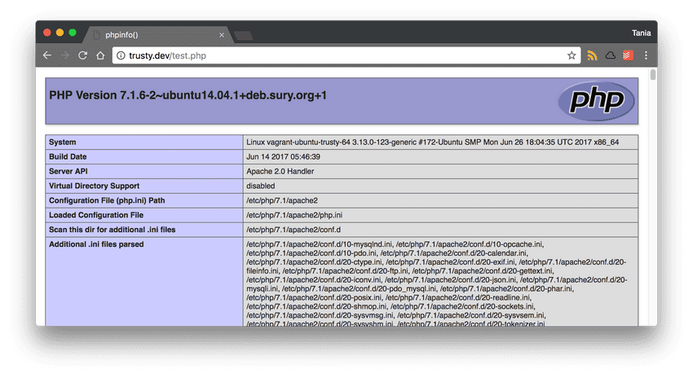Click the PHP logo
This screenshot has width=693, height=377.
click(596, 101)
